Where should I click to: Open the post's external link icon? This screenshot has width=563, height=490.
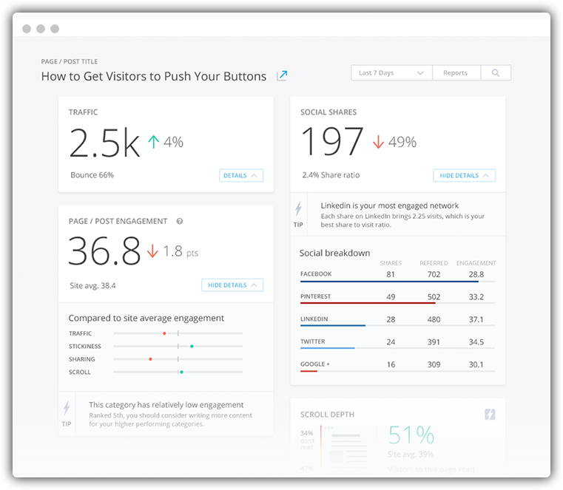tap(282, 75)
